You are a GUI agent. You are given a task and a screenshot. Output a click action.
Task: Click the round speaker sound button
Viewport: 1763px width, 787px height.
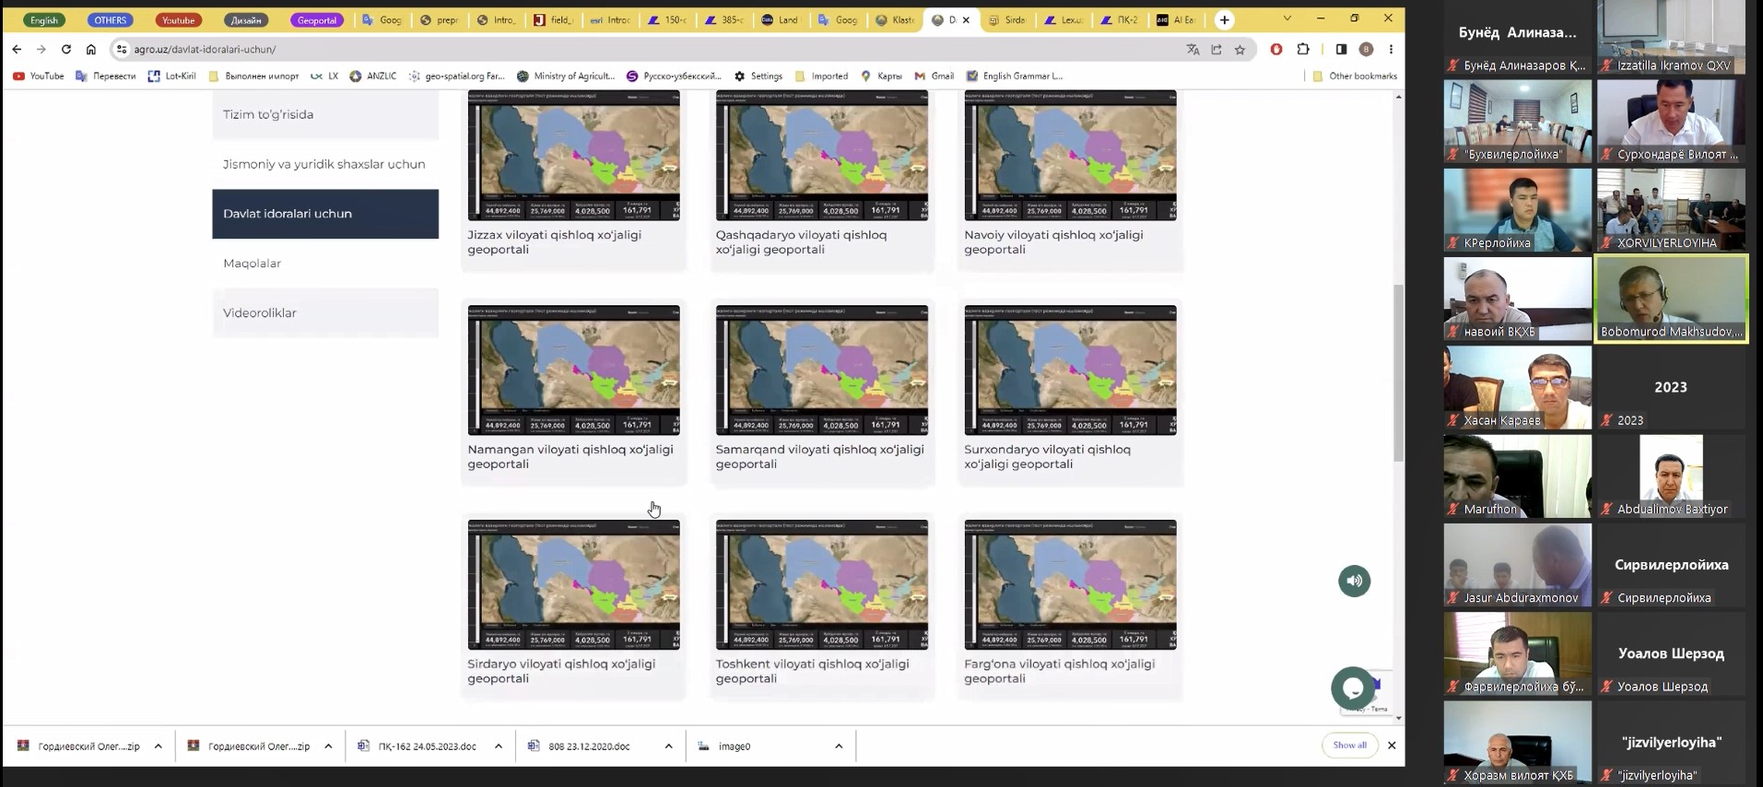click(1354, 581)
